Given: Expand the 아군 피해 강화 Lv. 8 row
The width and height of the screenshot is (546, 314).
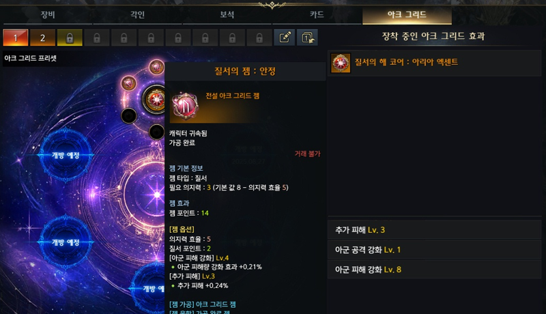Looking at the screenshot, I should click(434, 270).
